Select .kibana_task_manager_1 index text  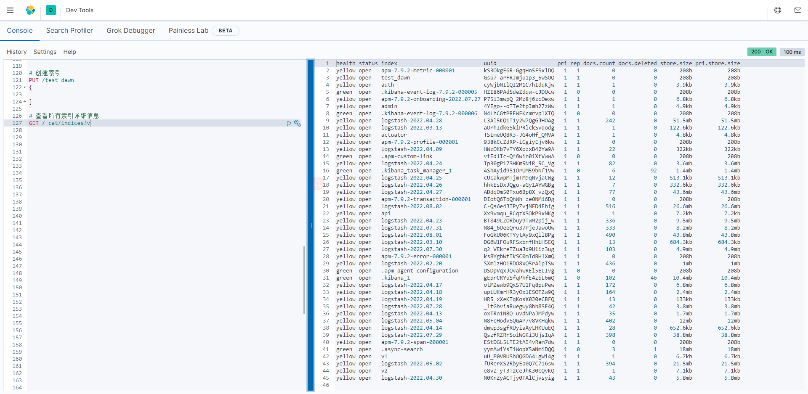[x=417, y=171]
